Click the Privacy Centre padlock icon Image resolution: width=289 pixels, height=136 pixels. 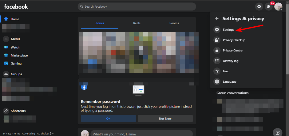click(x=217, y=51)
